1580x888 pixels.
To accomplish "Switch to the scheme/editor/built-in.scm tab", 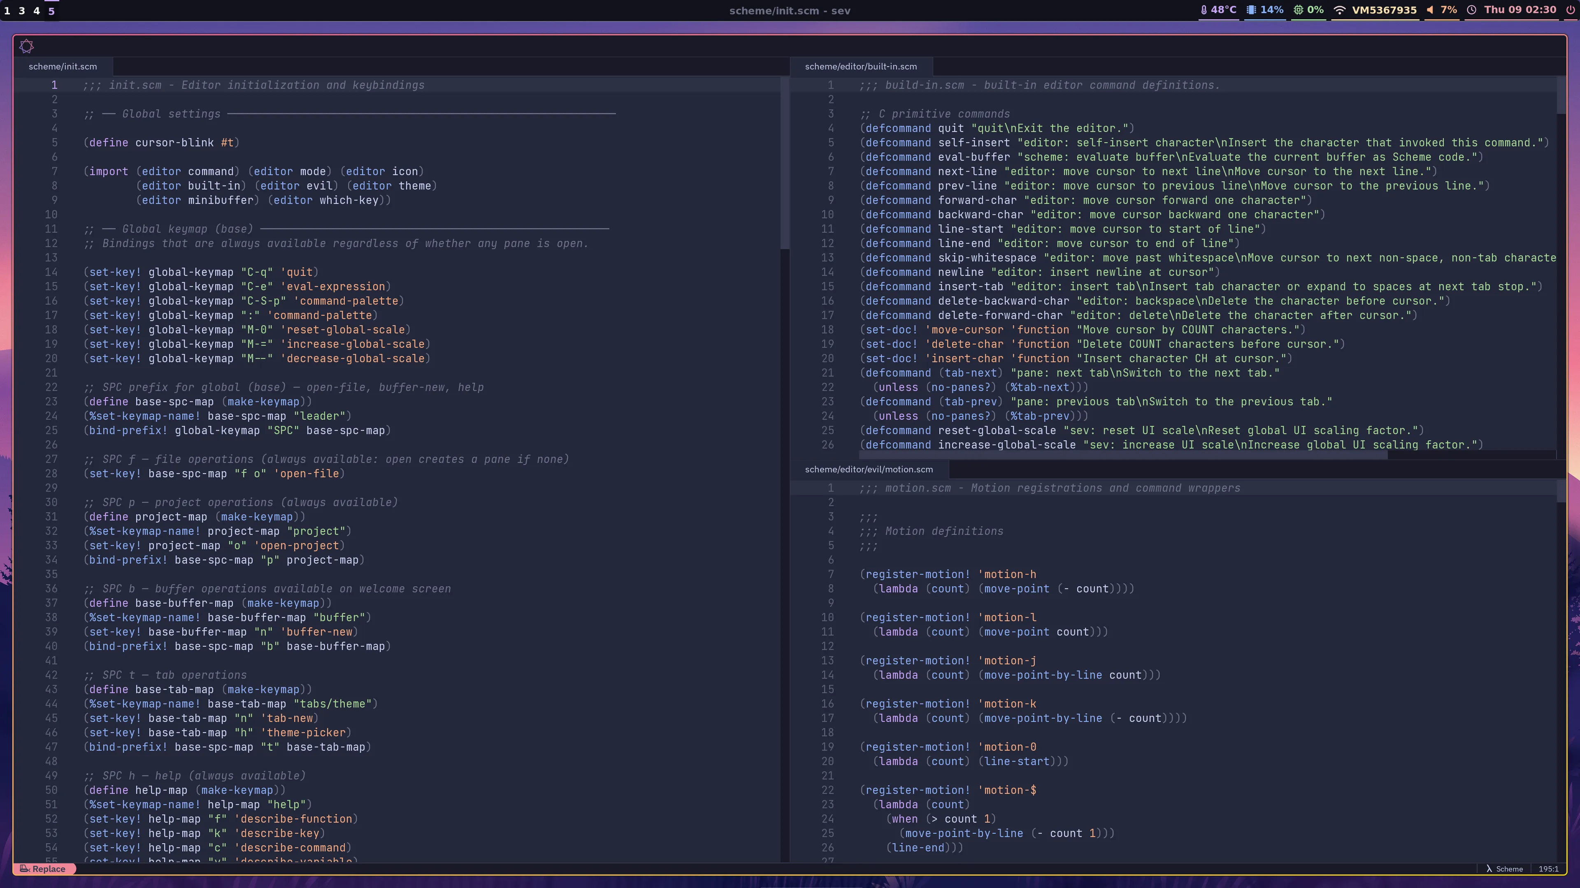I will click(861, 66).
